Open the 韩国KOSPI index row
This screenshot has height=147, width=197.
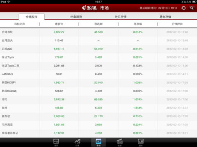[98, 82]
